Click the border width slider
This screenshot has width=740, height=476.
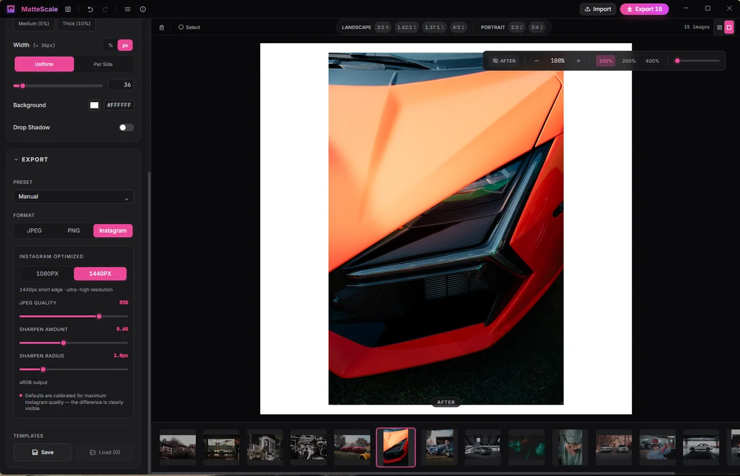(58, 86)
